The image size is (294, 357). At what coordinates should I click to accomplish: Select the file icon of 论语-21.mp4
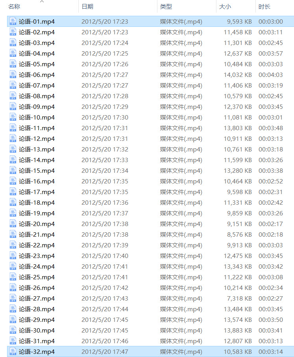pos(13,234)
